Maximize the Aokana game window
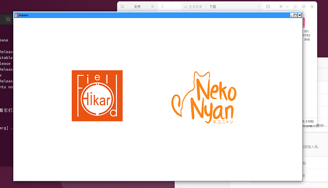The image size is (328, 188). [295, 15]
